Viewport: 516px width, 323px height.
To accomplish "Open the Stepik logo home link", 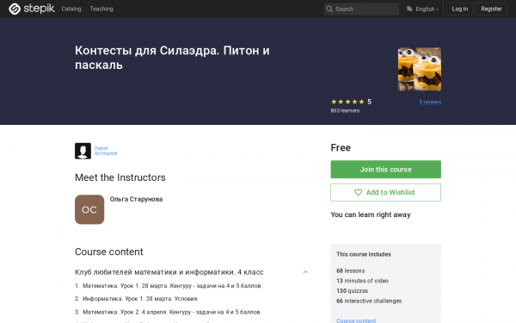I will 32,9.
